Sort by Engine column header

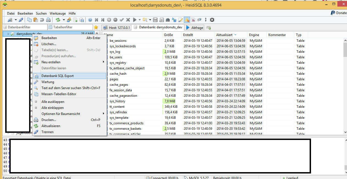(257, 35)
